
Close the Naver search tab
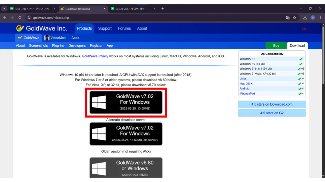tap(155, 9)
